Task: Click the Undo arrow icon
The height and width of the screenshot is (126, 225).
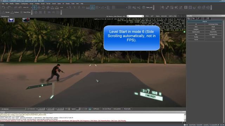Action: 3,7
